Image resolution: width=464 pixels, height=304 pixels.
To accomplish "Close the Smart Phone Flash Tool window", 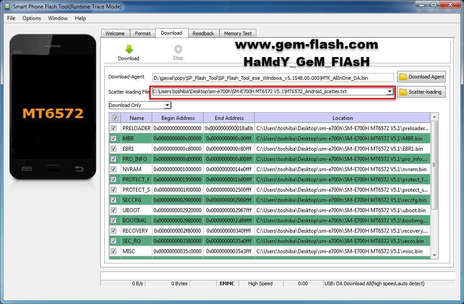I will click(x=450, y=5).
